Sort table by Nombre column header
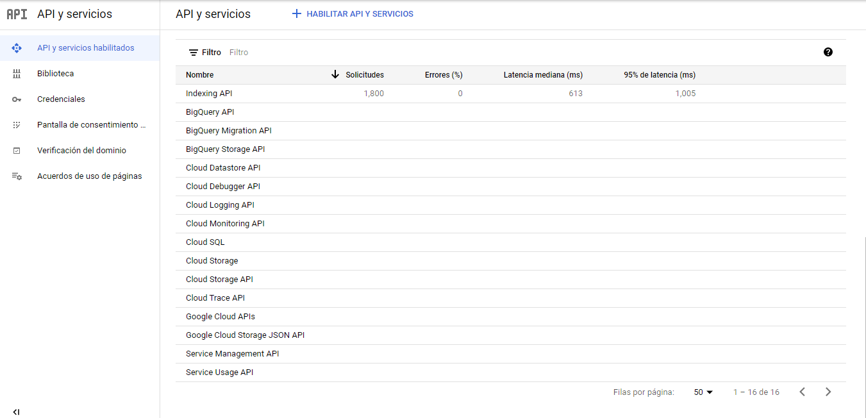 [x=200, y=75]
